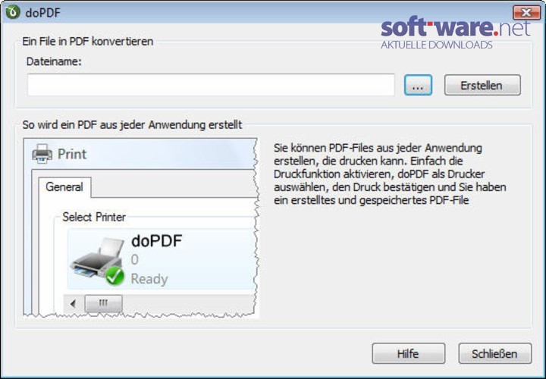546x379 pixels.
Task: Click inside the Dateiname input field
Action: [x=211, y=85]
